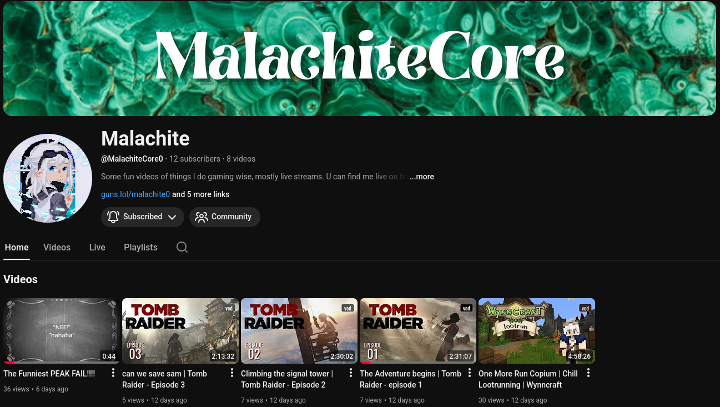Click the Community people icon

(201, 217)
